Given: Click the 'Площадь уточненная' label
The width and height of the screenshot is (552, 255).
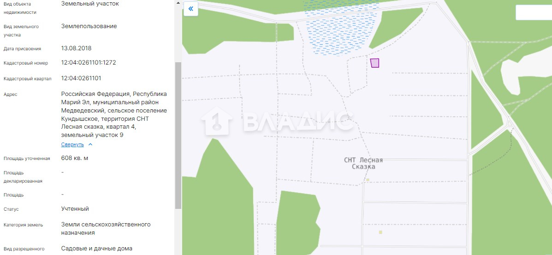Looking at the screenshot, I should pyautogui.click(x=27, y=159).
